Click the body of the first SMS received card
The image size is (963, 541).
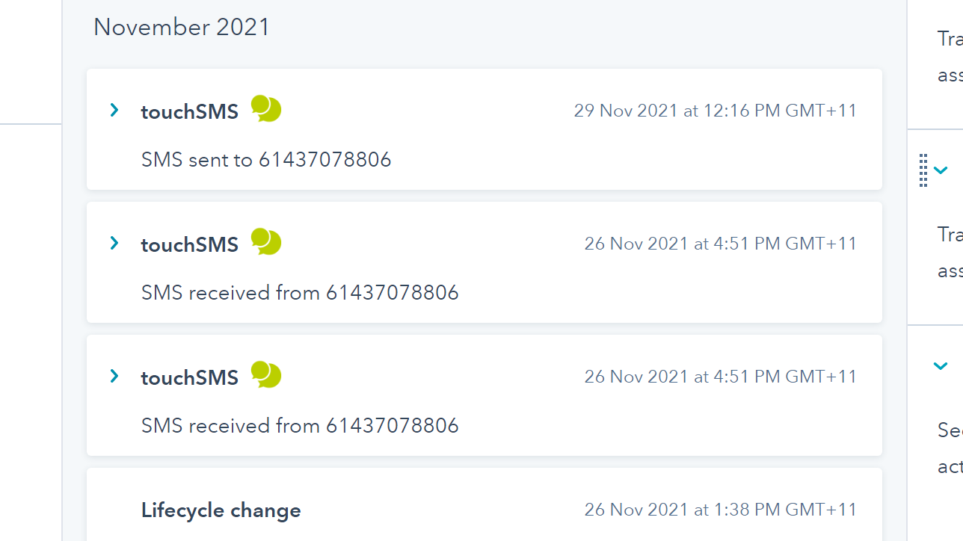point(300,292)
